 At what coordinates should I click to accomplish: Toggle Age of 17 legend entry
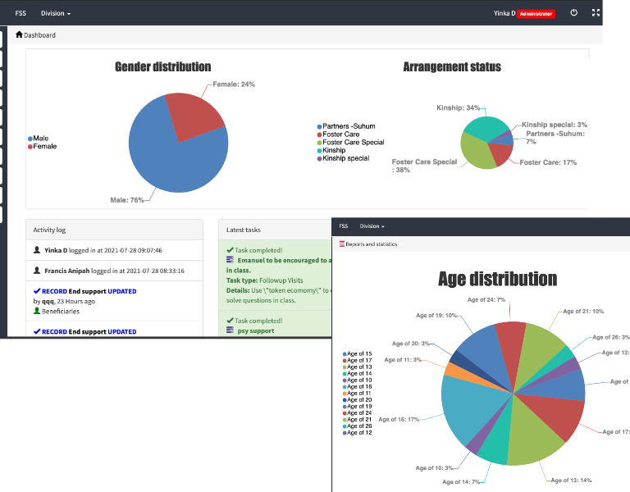pos(357,360)
